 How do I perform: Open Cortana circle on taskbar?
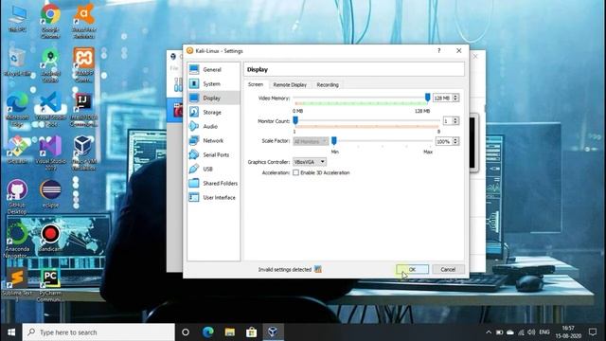[186, 332]
